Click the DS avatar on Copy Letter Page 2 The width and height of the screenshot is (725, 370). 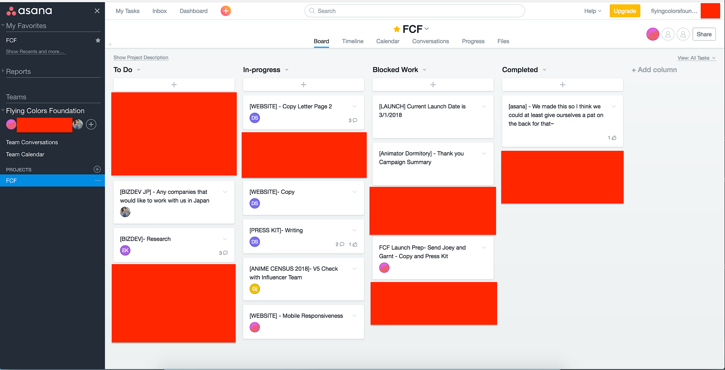coord(255,118)
